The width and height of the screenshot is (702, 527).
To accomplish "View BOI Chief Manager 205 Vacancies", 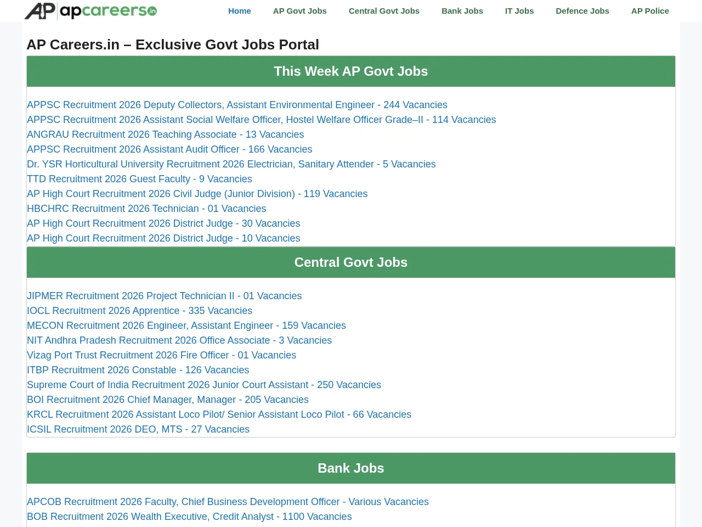I will [168, 400].
